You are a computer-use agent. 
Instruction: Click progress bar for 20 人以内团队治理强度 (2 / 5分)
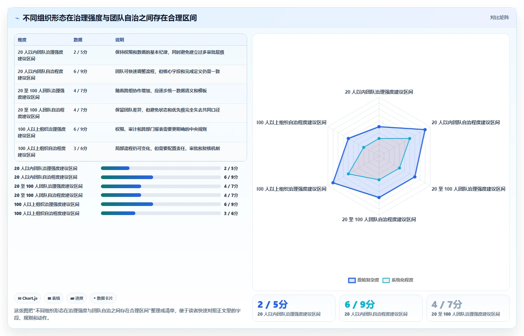click(x=161, y=168)
